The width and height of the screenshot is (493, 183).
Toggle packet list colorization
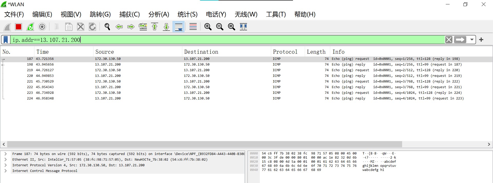(x=193, y=27)
